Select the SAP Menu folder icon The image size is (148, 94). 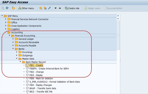click(5, 16)
